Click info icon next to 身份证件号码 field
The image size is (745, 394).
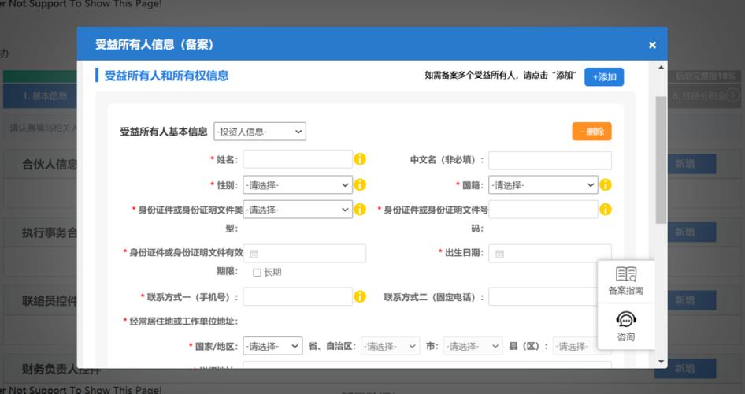tap(606, 209)
